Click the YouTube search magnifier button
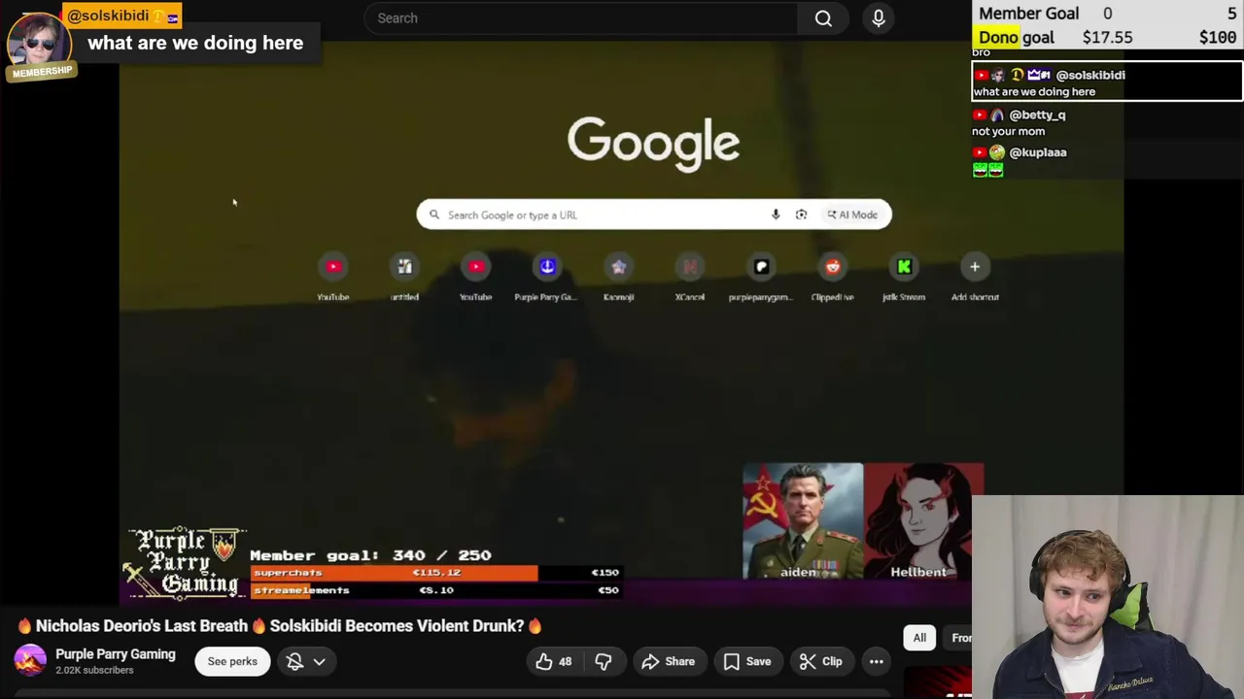 coord(823,18)
